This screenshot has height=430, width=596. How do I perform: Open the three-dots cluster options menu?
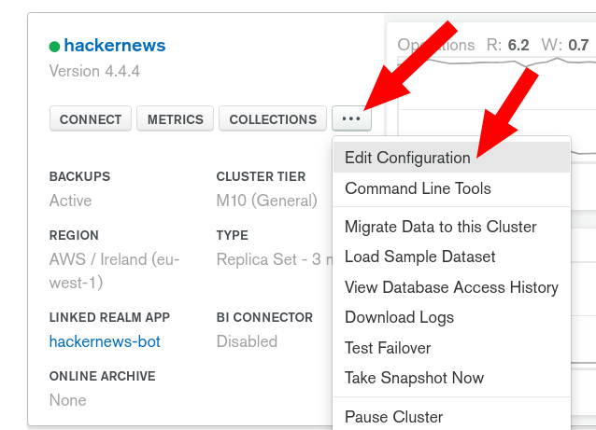coord(351,118)
